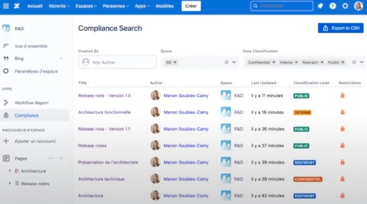Open the Architecture technique page link
Image resolution: width=367 pixels, height=204 pixels.
tap(101, 179)
